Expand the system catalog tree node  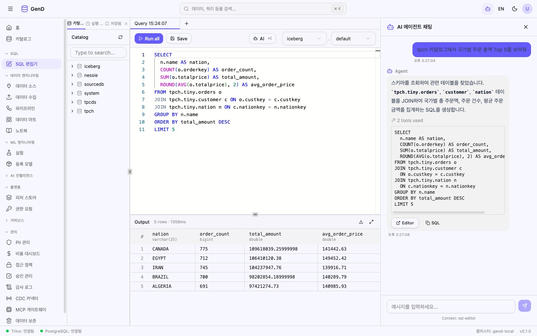pos(72,93)
